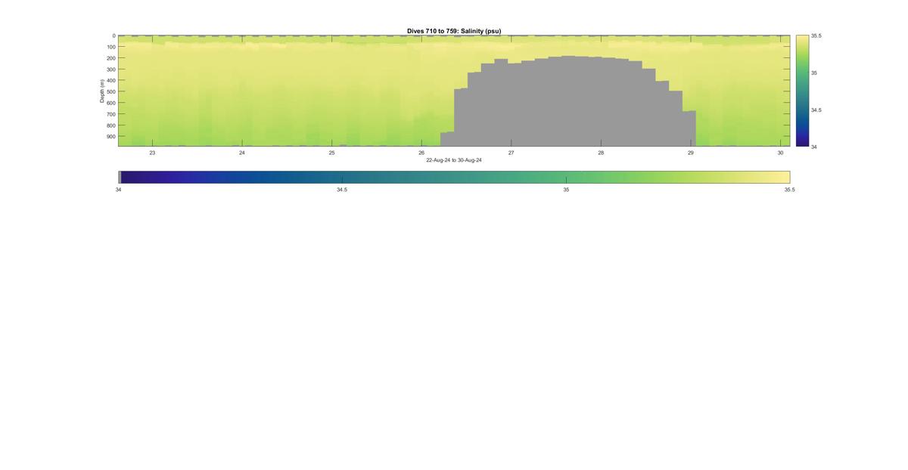Image resolution: width=908 pixels, height=470 pixels.
Task: Click the horizontal colorbar below the plot
Action: point(454,177)
